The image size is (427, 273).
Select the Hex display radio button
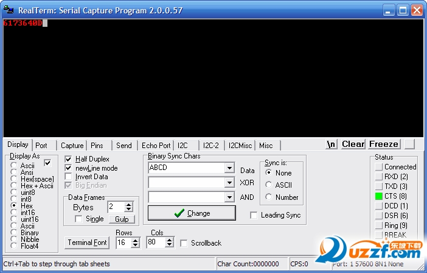pyautogui.click(x=13, y=205)
